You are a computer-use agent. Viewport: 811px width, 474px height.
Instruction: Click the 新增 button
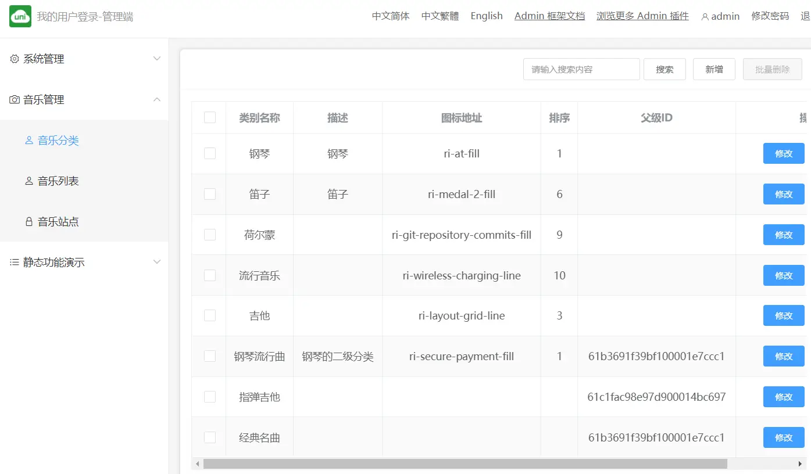coord(714,69)
